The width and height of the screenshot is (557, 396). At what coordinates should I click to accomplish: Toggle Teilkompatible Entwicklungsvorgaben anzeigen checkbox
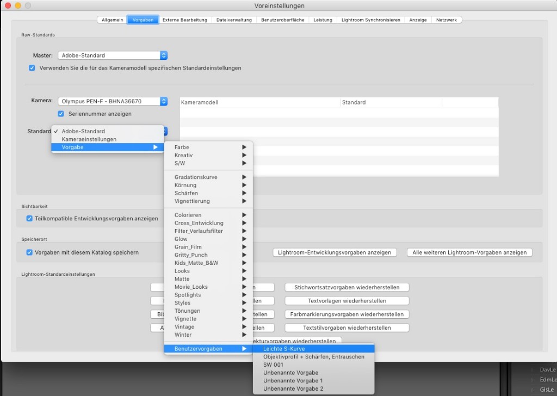(x=30, y=219)
